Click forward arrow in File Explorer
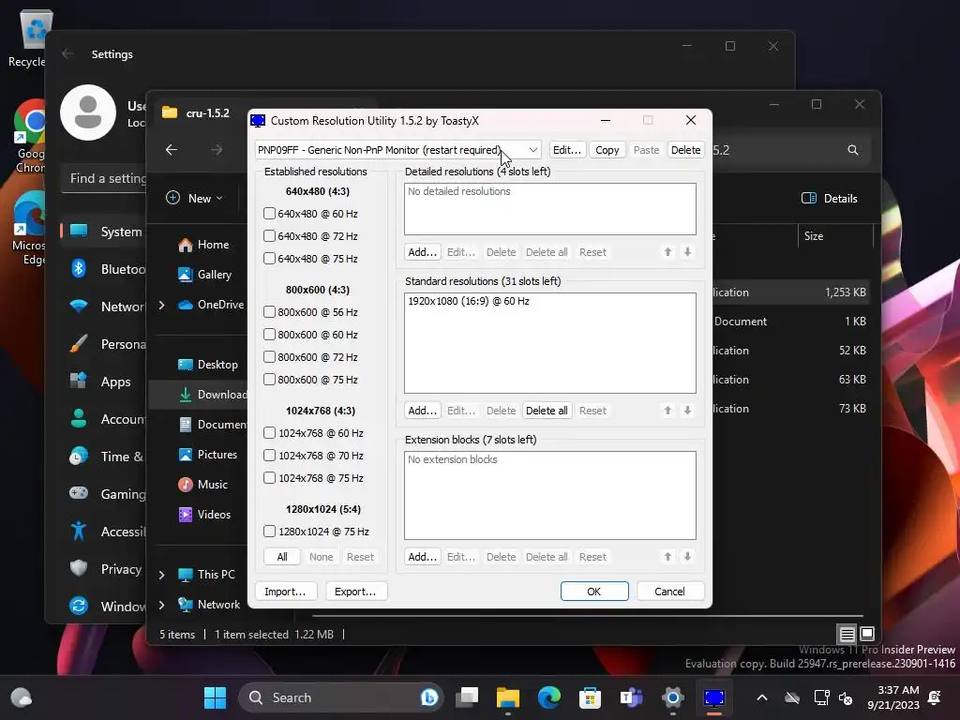This screenshot has width=960, height=720. point(217,149)
